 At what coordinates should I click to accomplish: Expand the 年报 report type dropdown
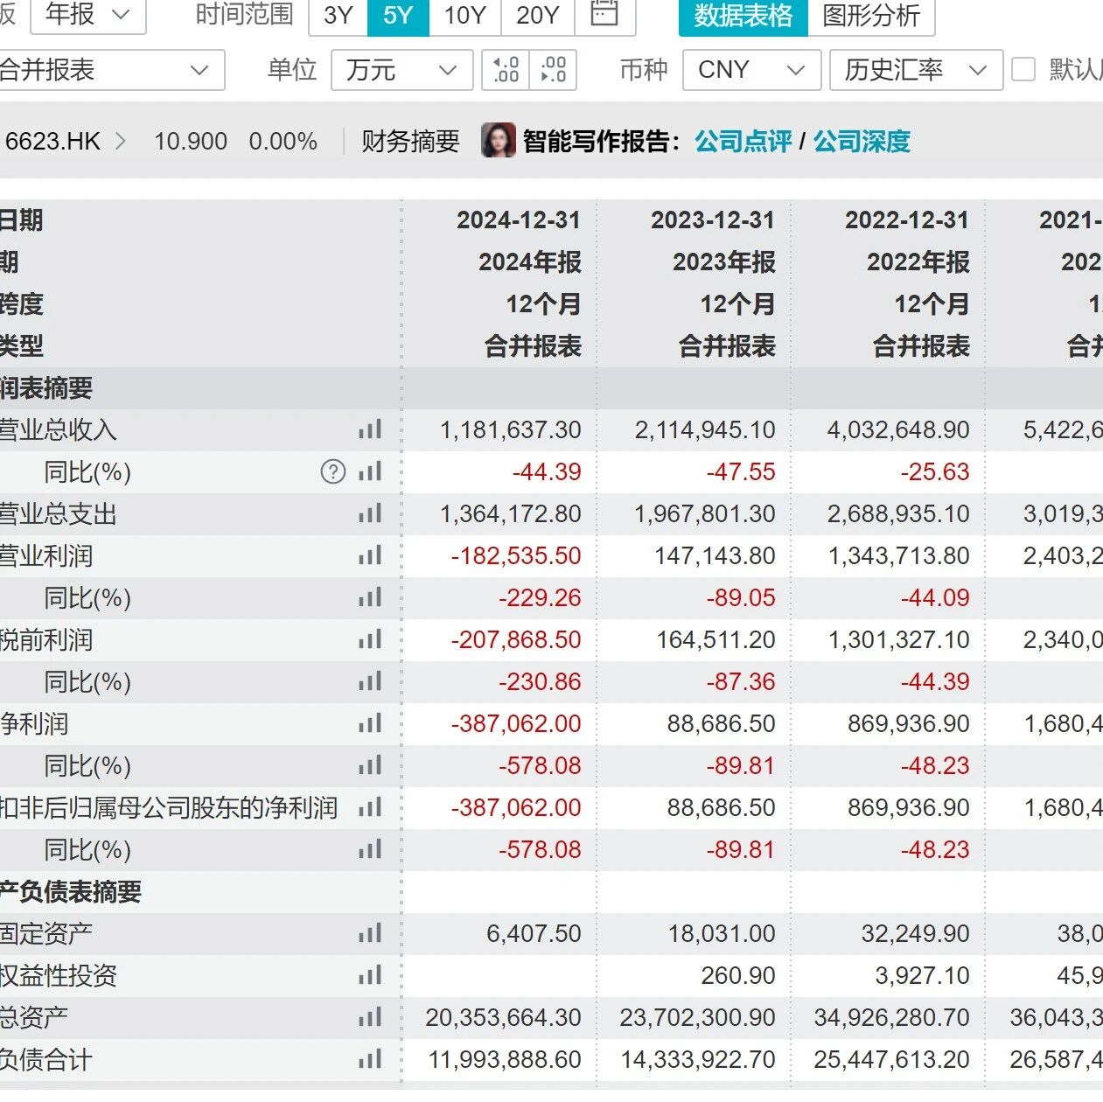88,15
